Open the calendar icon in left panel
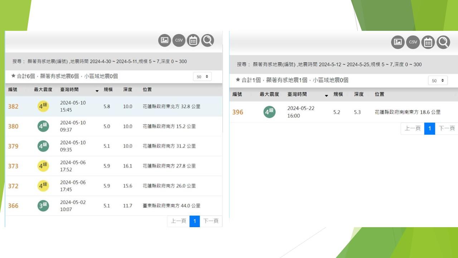 pos(193,40)
